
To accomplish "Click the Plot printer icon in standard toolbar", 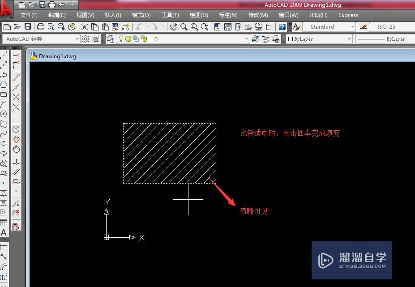I will pos(40,27).
